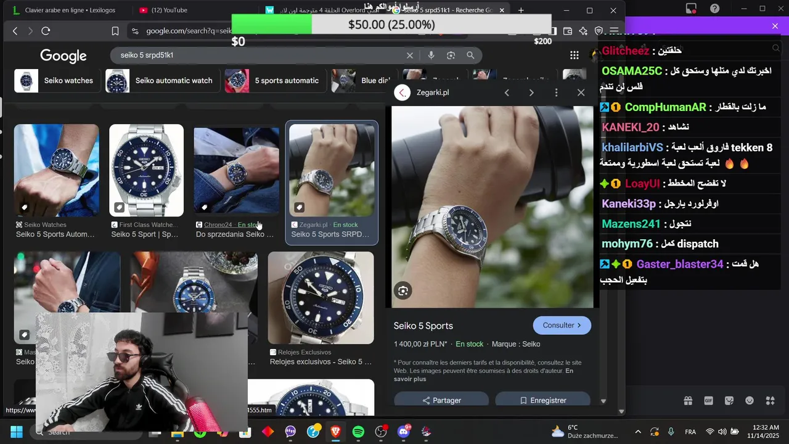Image resolution: width=789 pixels, height=444 pixels.
Task: Click the Google search input field
Action: pyautogui.click(x=259, y=55)
